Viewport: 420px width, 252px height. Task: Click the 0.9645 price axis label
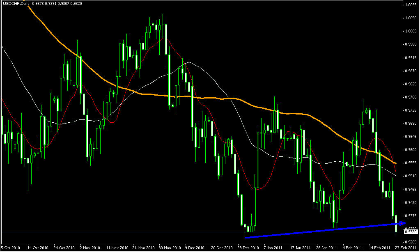[x=411, y=137]
